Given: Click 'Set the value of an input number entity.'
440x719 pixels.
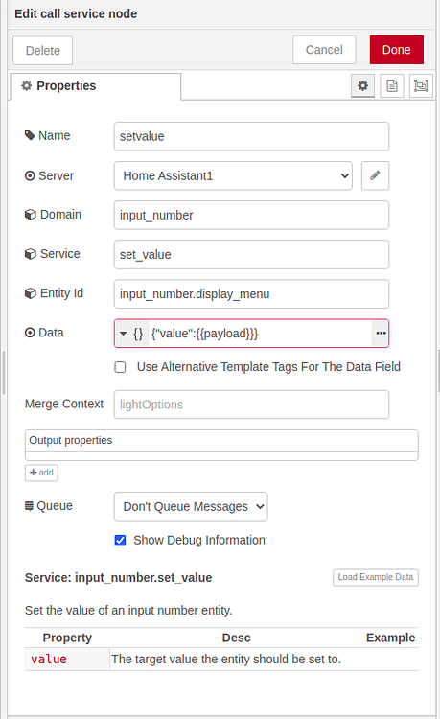Looking at the screenshot, I should click(x=128, y=611).
